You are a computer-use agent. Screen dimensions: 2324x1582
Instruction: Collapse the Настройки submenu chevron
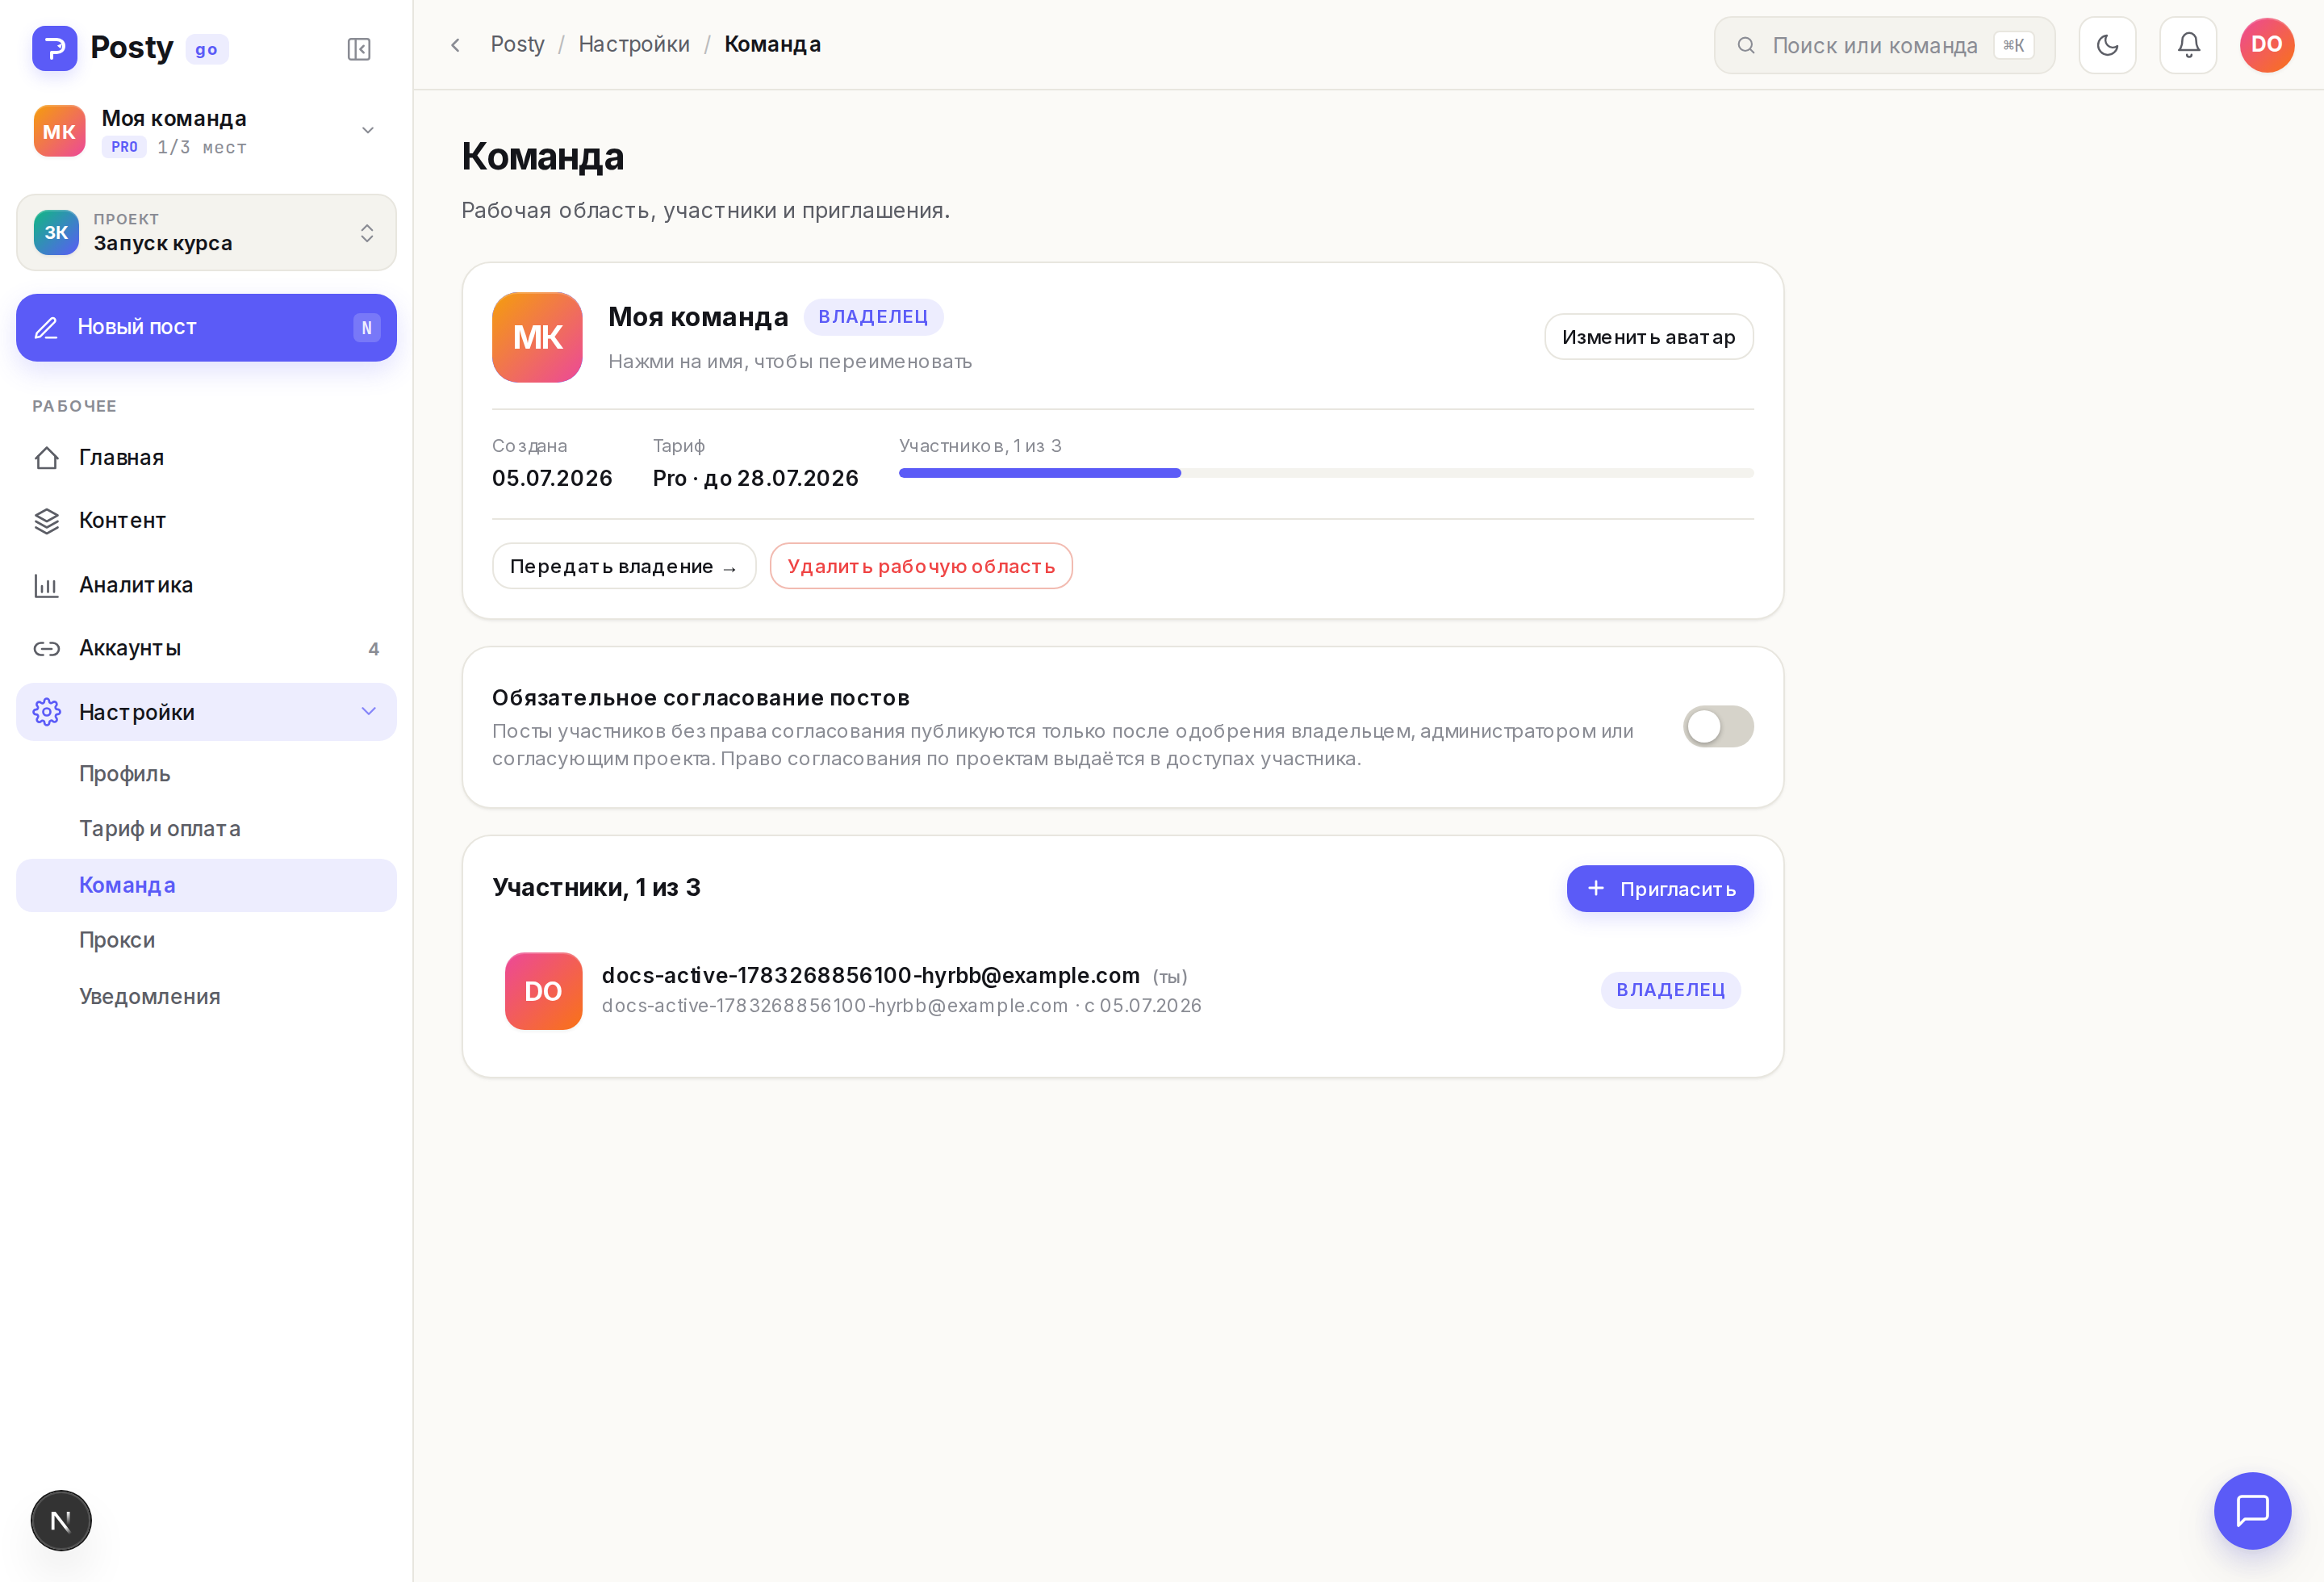pos(368,711)
